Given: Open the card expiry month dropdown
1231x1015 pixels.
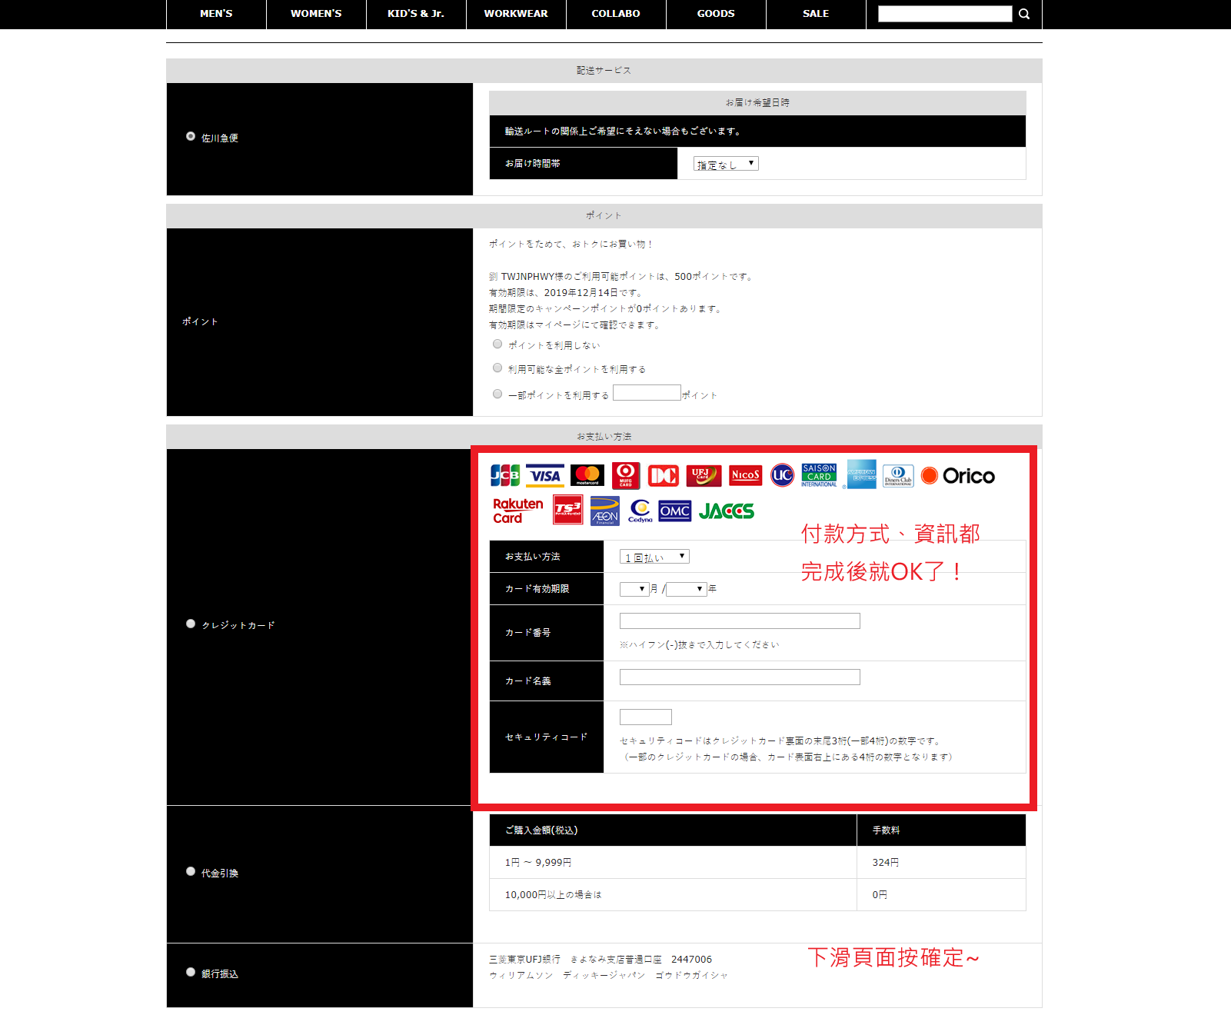Looking at the screenshot, I should [x=634, y=589].
